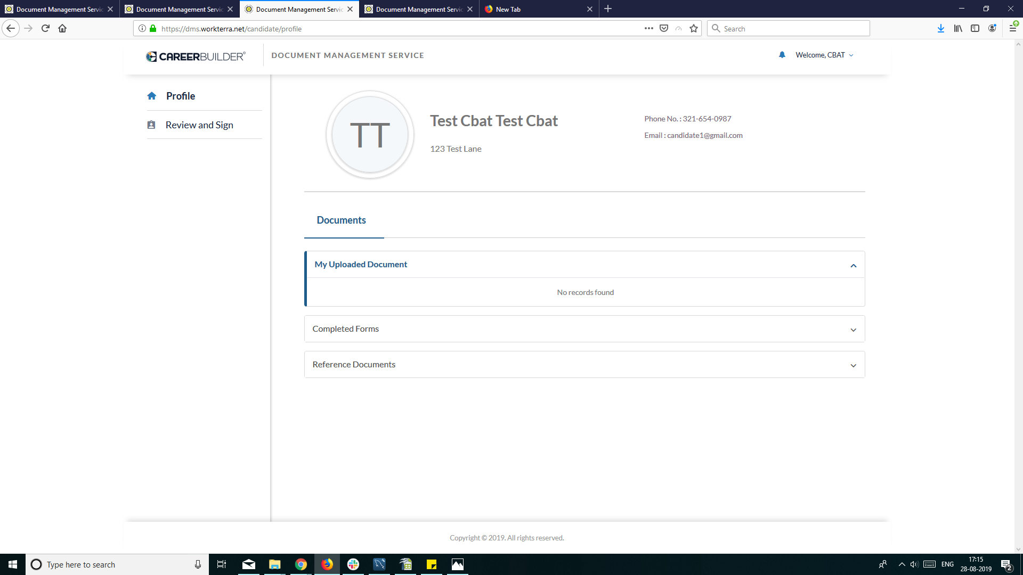Click the Task View taskbar icon
The height and width of the screenshot is (575, 1023).
(x=222, y=564)
